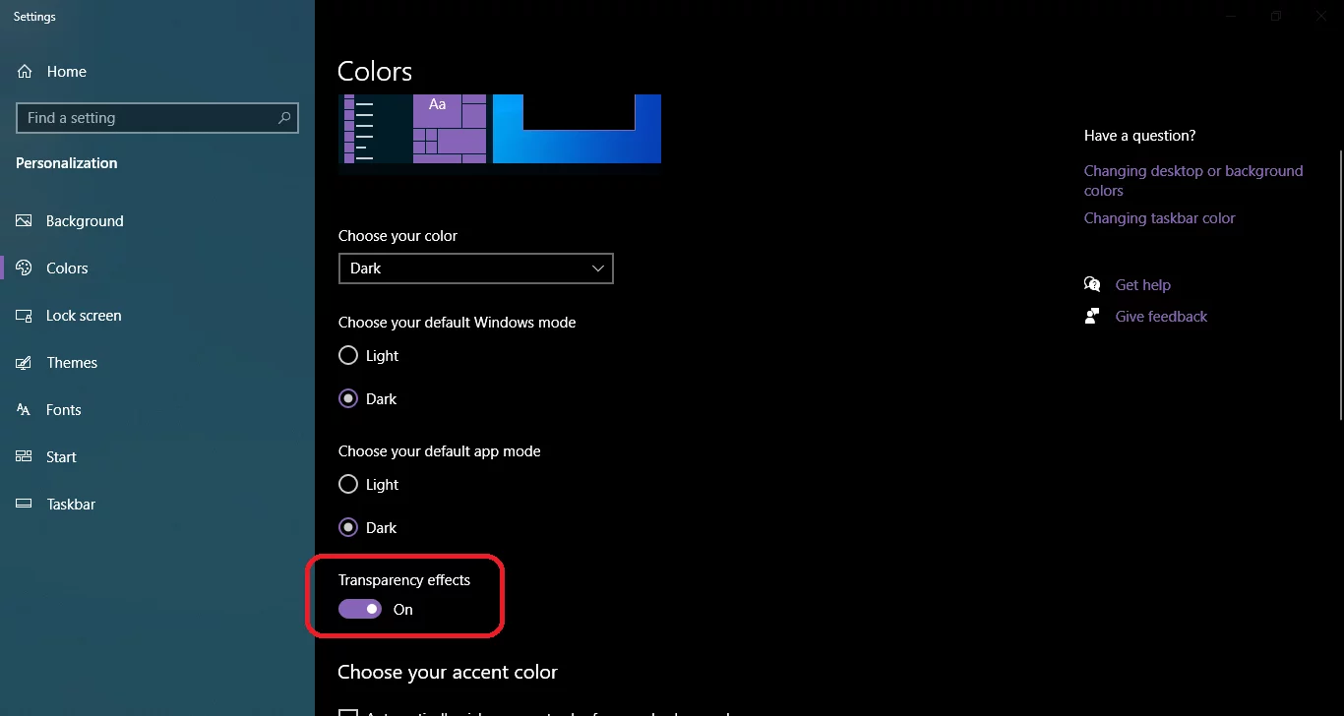Click the Home icon in sidebar
Screen dimensions: 1344x716
tap(26, 72)
